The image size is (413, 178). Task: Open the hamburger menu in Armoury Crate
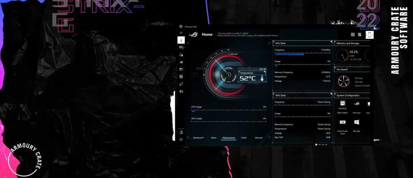tap(181, 33)
